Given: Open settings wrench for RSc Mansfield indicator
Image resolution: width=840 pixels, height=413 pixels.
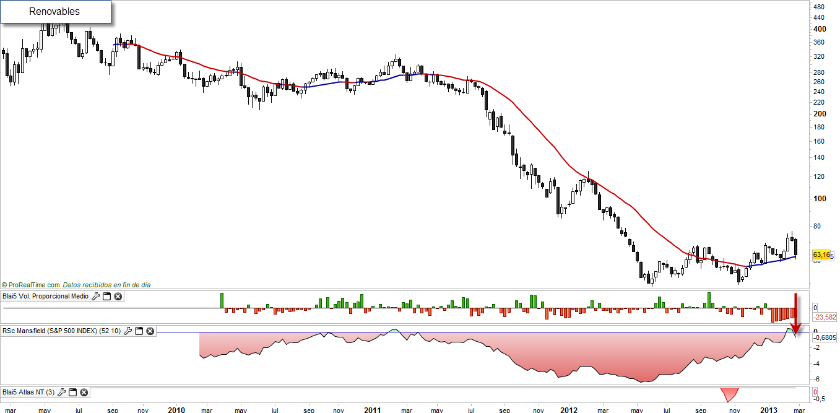Looking at the screenshot, I should click(128, 331).
